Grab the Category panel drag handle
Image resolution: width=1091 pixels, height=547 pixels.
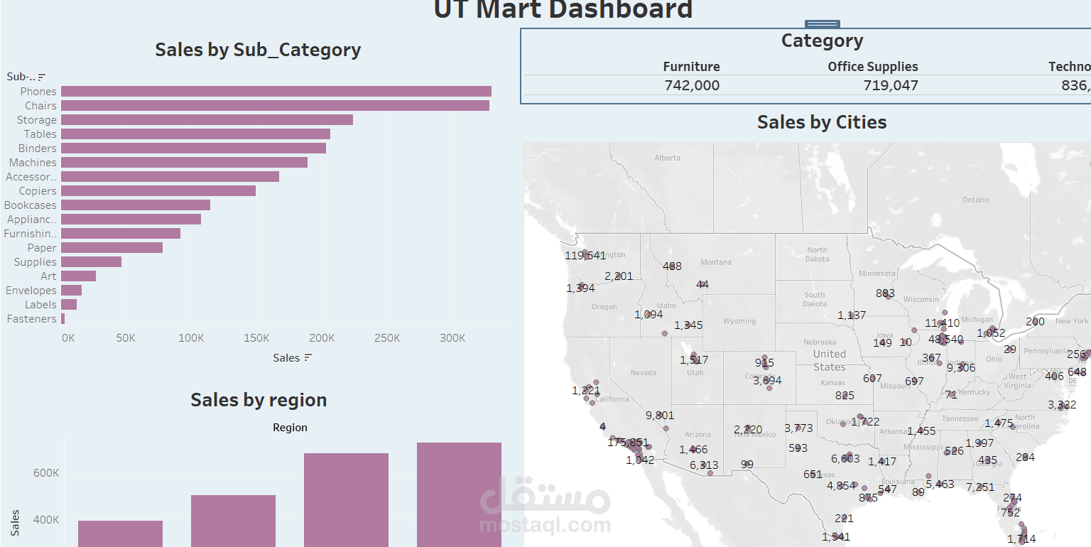tap(823, 24)
